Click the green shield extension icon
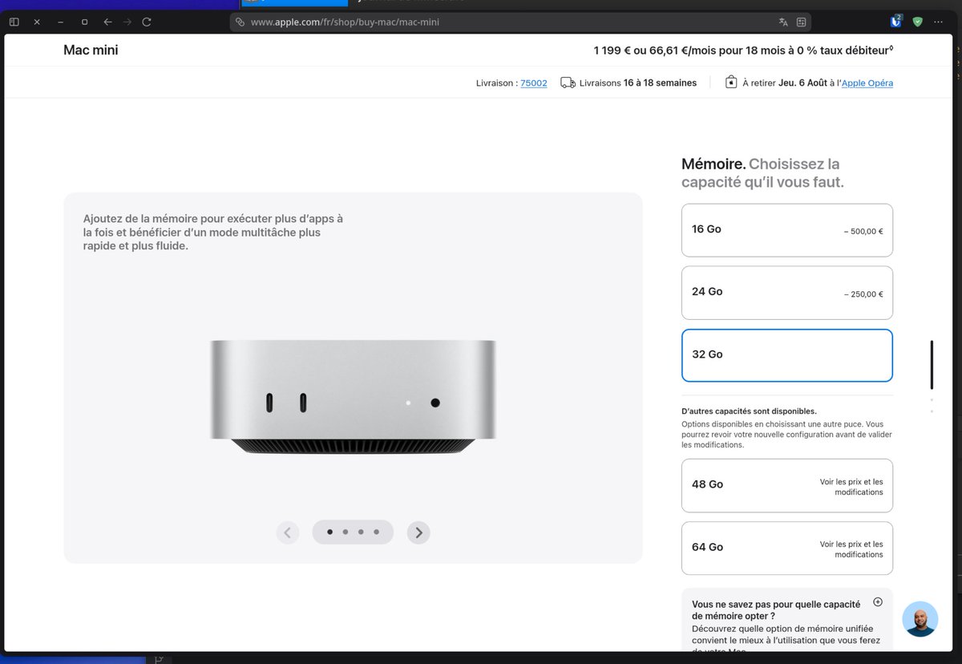The height and width of the screenshot is (664, 962). [x=918, y=22]
